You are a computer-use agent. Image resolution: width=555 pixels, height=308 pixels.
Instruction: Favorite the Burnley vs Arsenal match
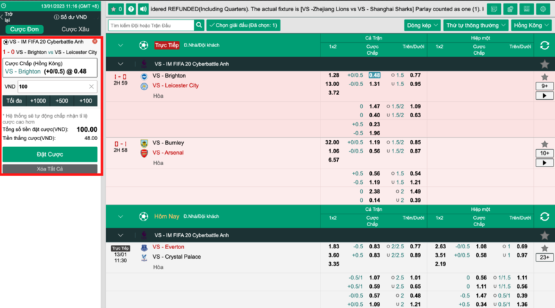click(x=545, y=144)
